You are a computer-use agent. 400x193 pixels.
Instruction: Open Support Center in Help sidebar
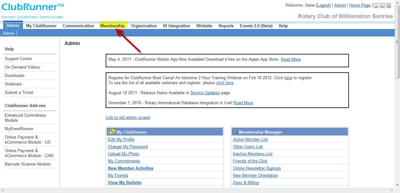click(x=18, y=59)
